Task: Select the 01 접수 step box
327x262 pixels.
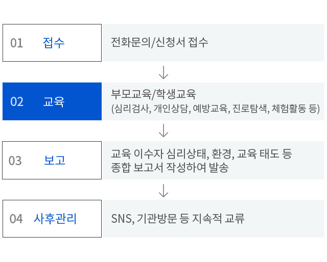Action: (52, 43)
